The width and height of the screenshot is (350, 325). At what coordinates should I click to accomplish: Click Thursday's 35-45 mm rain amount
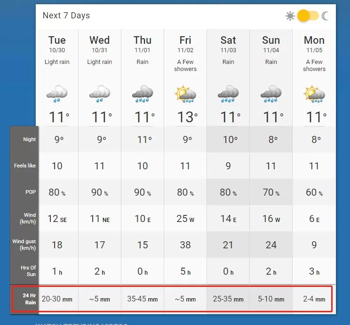click(x=143, y=299)
